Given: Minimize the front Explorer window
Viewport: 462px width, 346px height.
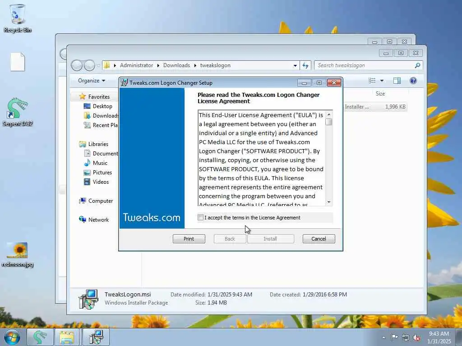Looking at the screenshot, I should pyautogui.click(x=386, y=53).
